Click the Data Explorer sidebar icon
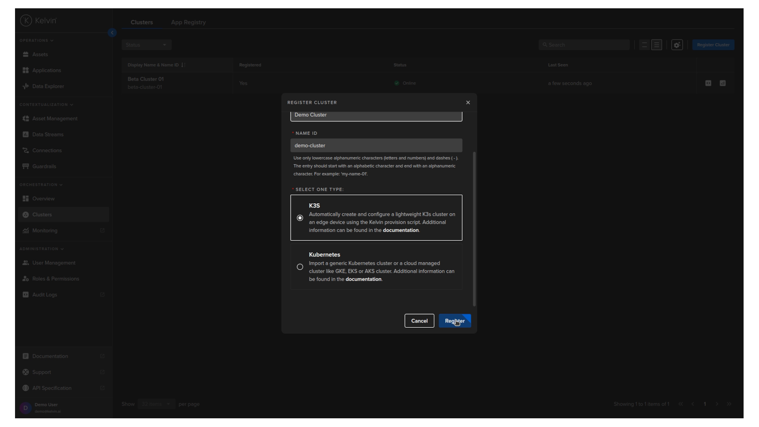759x427 pixels. [x=26, y=86]
